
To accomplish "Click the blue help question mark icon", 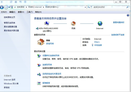I will coord(128,15).
